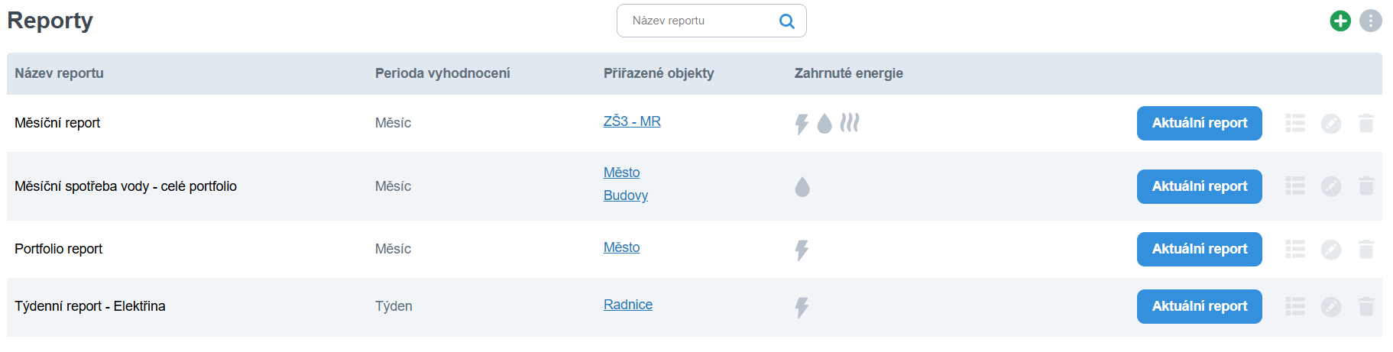
Task: Click Aktuální report for Měsíční report
Action: click(x=1199, y=123)
